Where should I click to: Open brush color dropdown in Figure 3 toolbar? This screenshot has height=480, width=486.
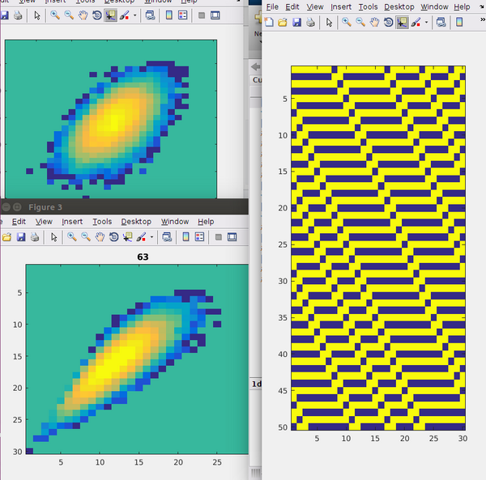tap(151, 237)
